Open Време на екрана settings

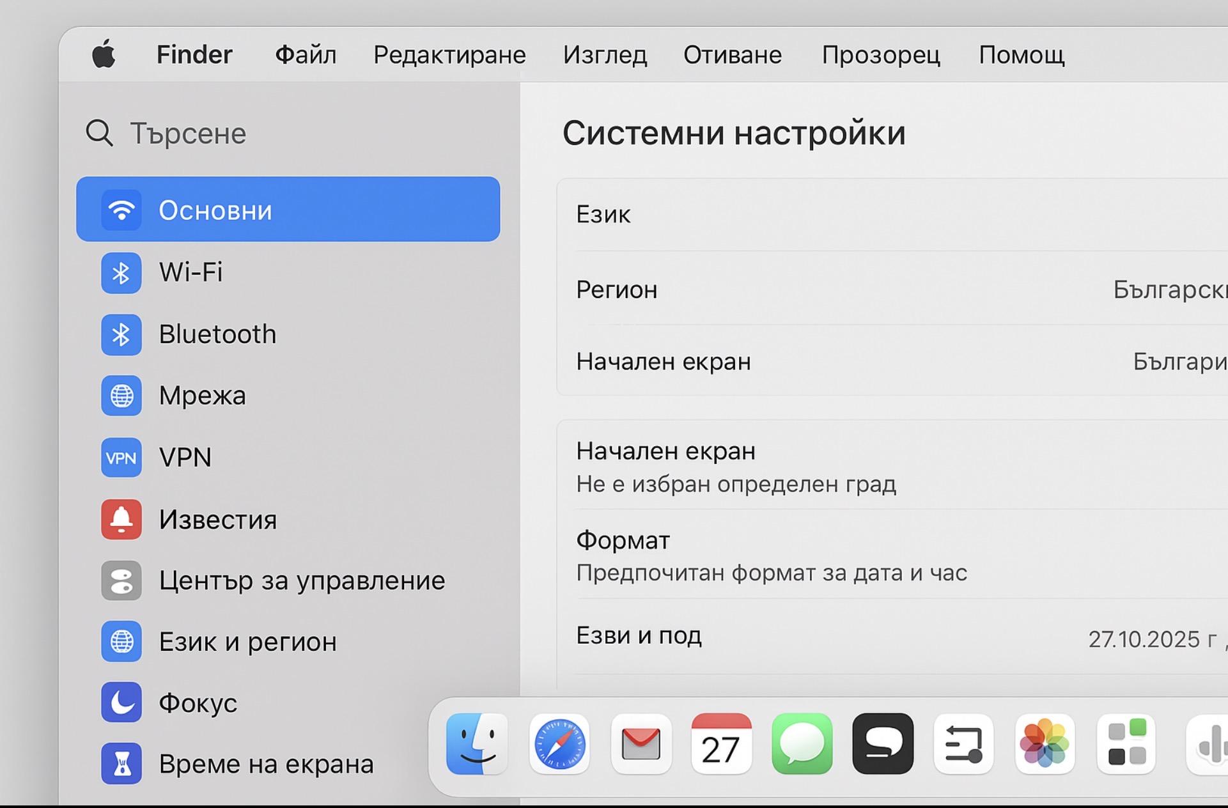coord(265,764)
